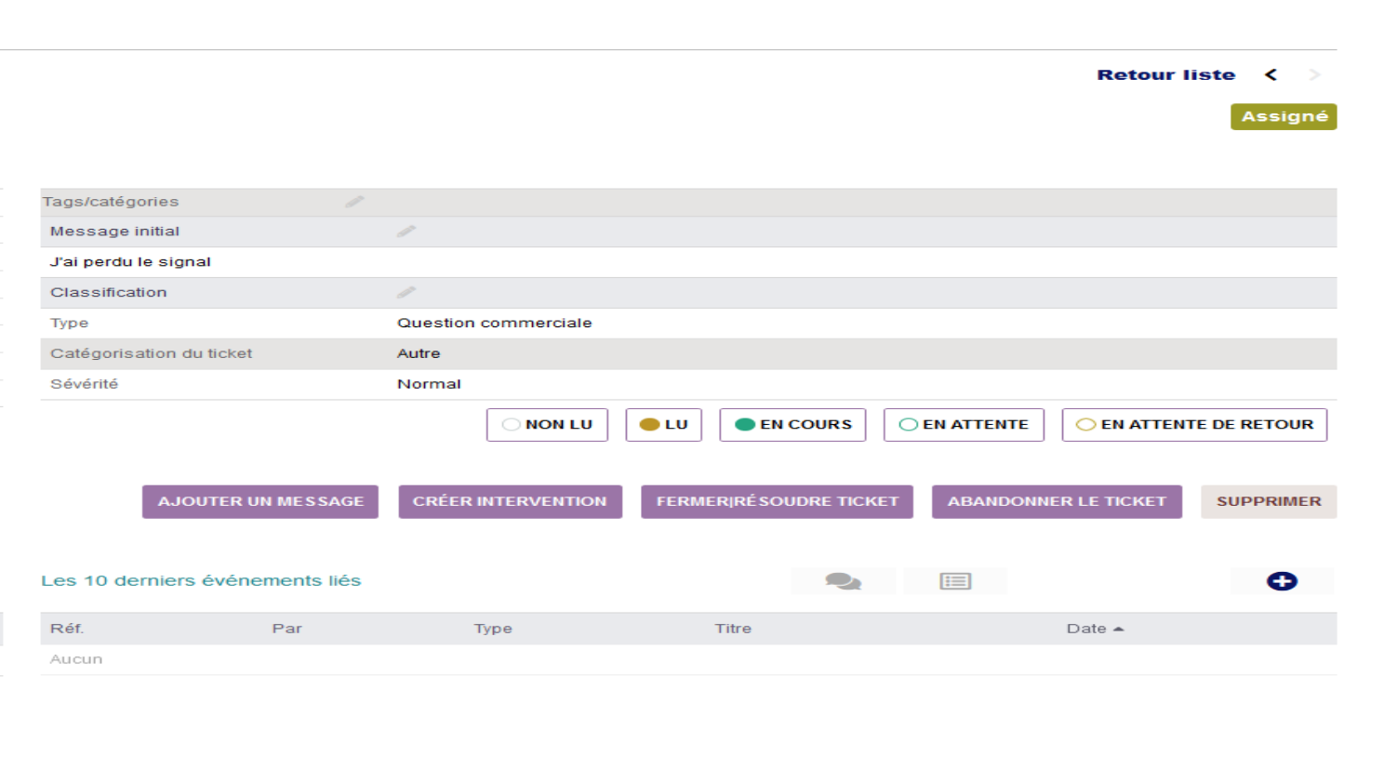Edit Classification with pencil icon
Screen dimensions: 1384x769
[x=406, y=292]
